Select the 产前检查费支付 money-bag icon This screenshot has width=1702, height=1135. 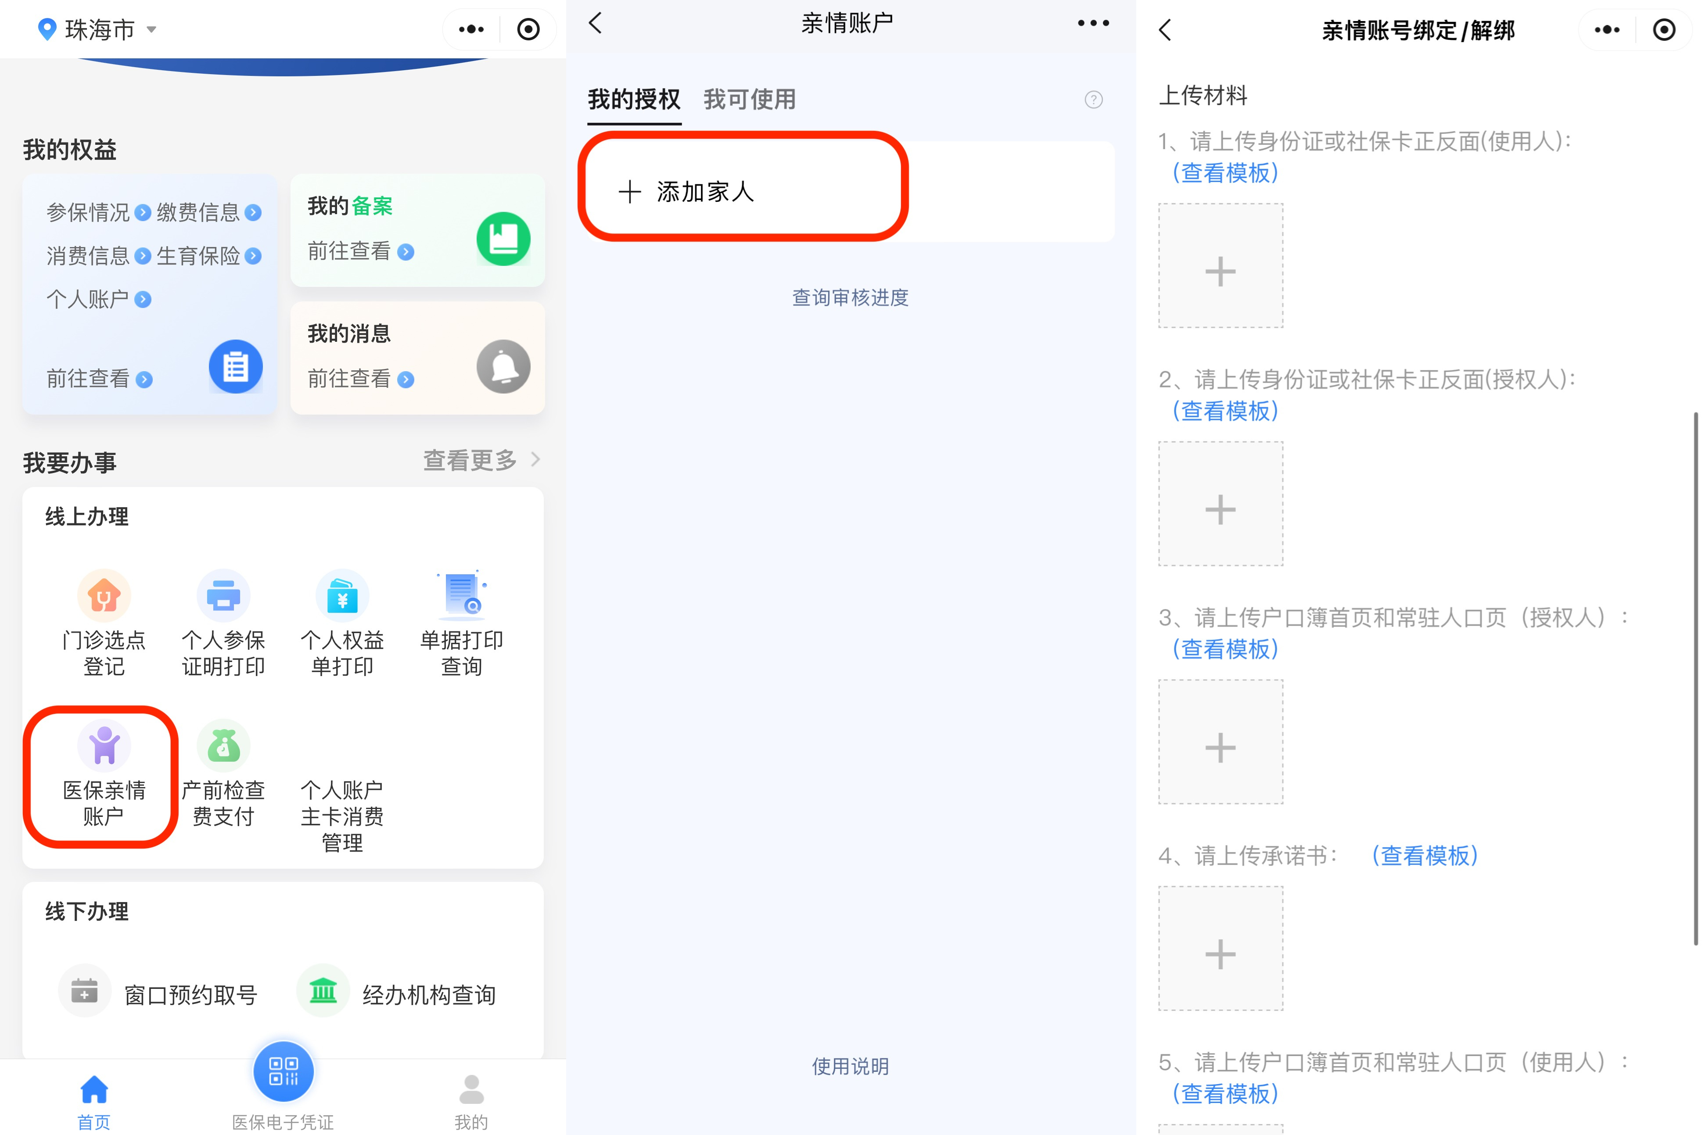222,745
